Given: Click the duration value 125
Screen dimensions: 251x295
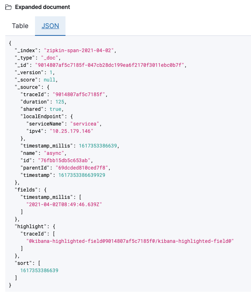Looking at the screenshot, I should click(x=60, y=102).
